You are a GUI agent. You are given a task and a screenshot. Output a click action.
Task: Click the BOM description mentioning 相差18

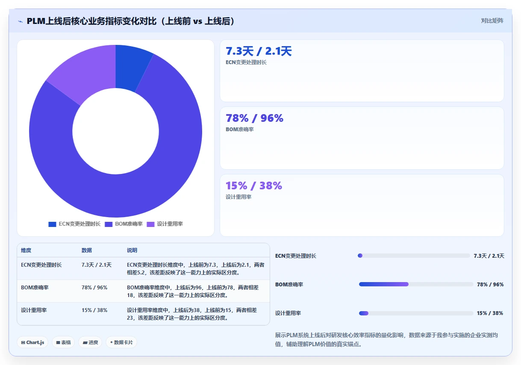pyautogui.click(x=193, y=291)
